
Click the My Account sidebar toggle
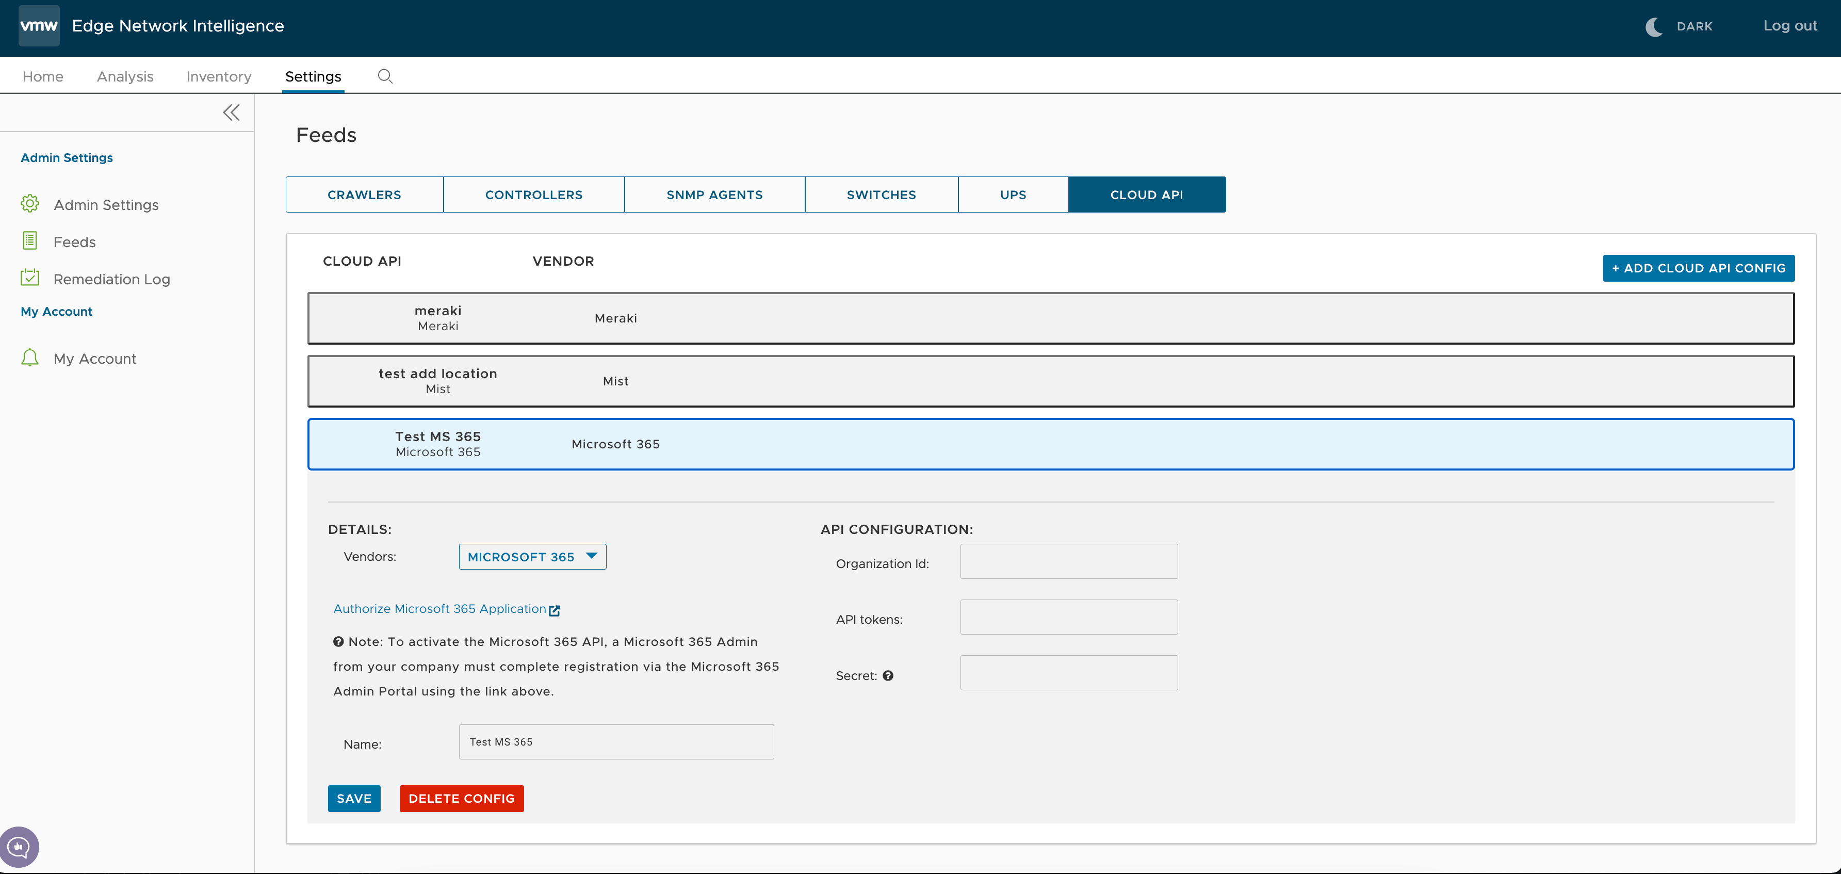click(x=56, y=311)
